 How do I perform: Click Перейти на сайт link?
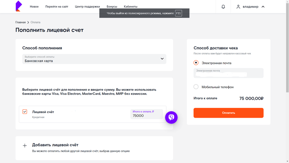point(57,7)
